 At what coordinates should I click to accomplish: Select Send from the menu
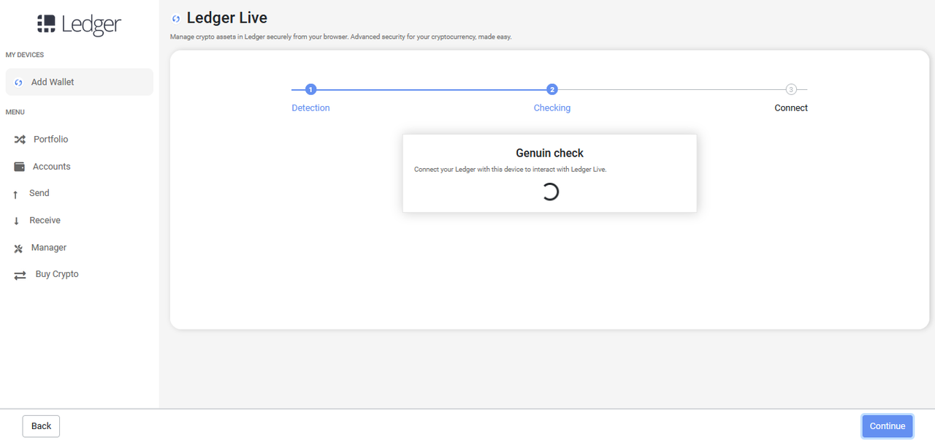click(x=39, y=193)
